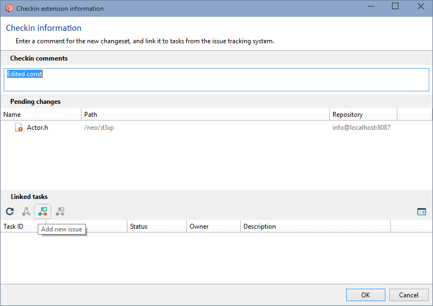Select the Actor.h pending change row
Screen dimensions: 433x306
tap(216, 128)
